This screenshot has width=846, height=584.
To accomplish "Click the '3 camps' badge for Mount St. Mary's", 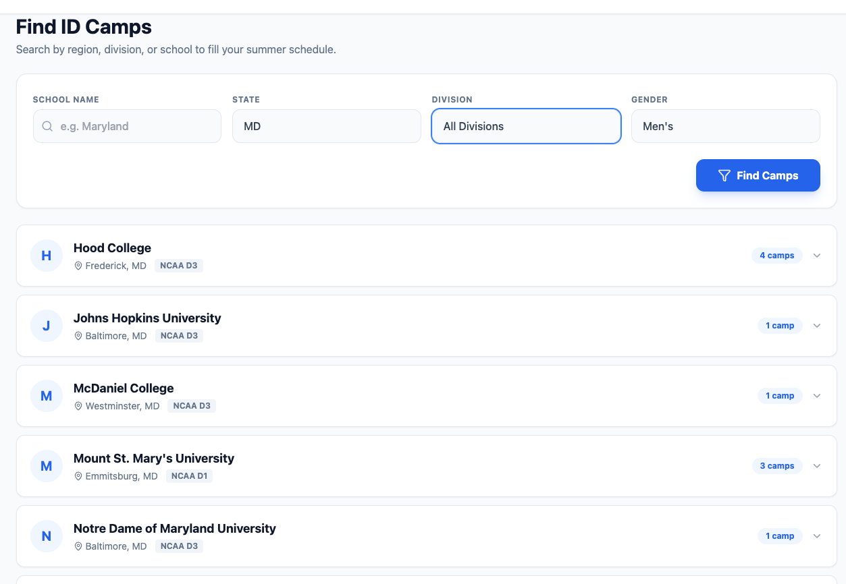I will coord(776,466).
